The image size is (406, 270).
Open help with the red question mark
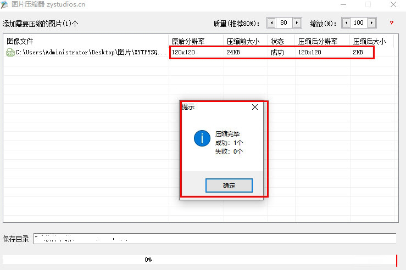[392, 23]
